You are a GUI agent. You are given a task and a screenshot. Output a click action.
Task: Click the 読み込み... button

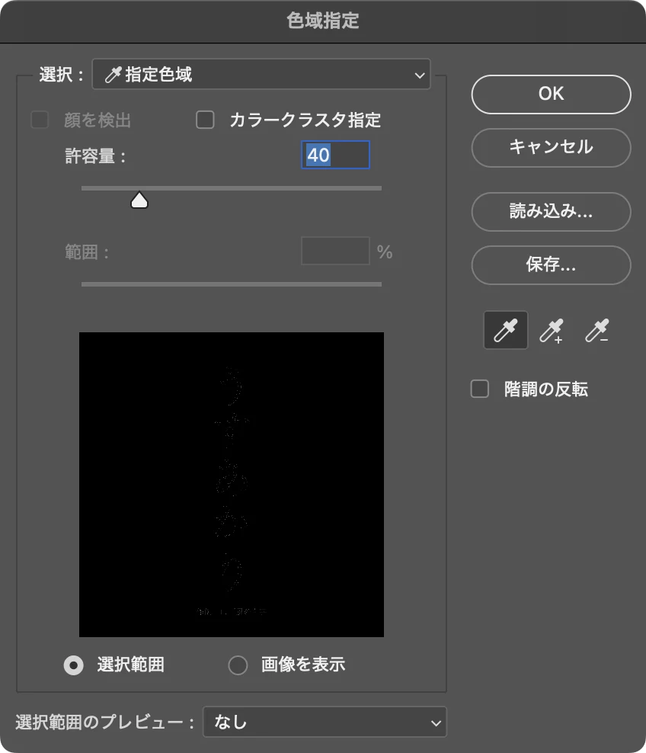tap(551, 211)
